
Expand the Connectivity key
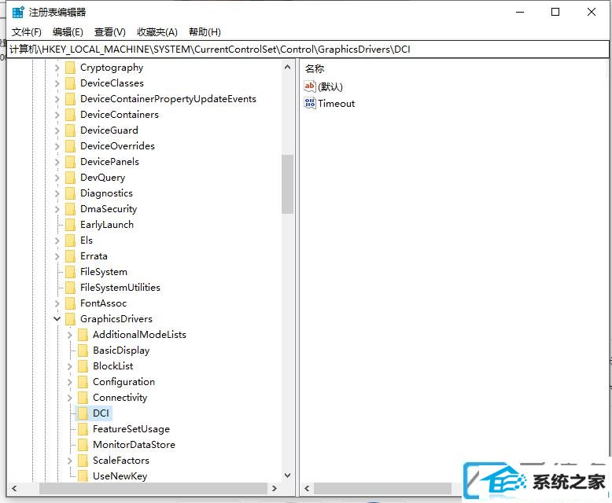(x=69, y=398)
